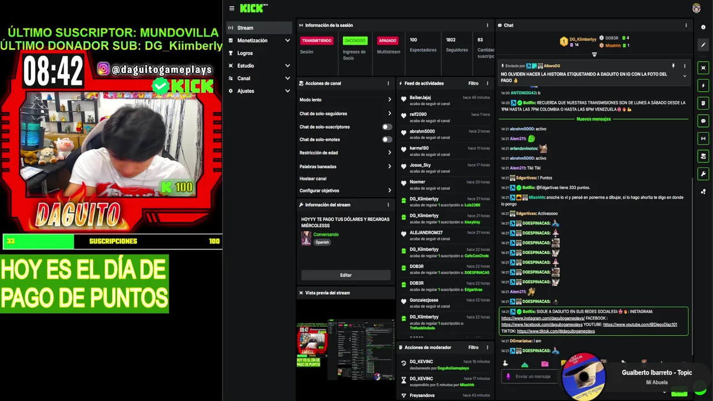The width and height of the screenshot is (713, 401).
Task: Select Stream in the left sidebar
Action: tap(259, 28)
